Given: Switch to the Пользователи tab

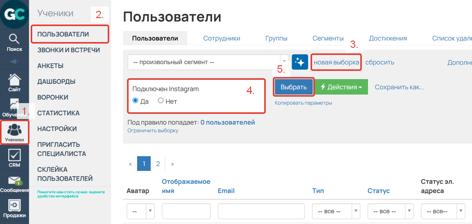Looking at the screenshot, I should [155, 38].
